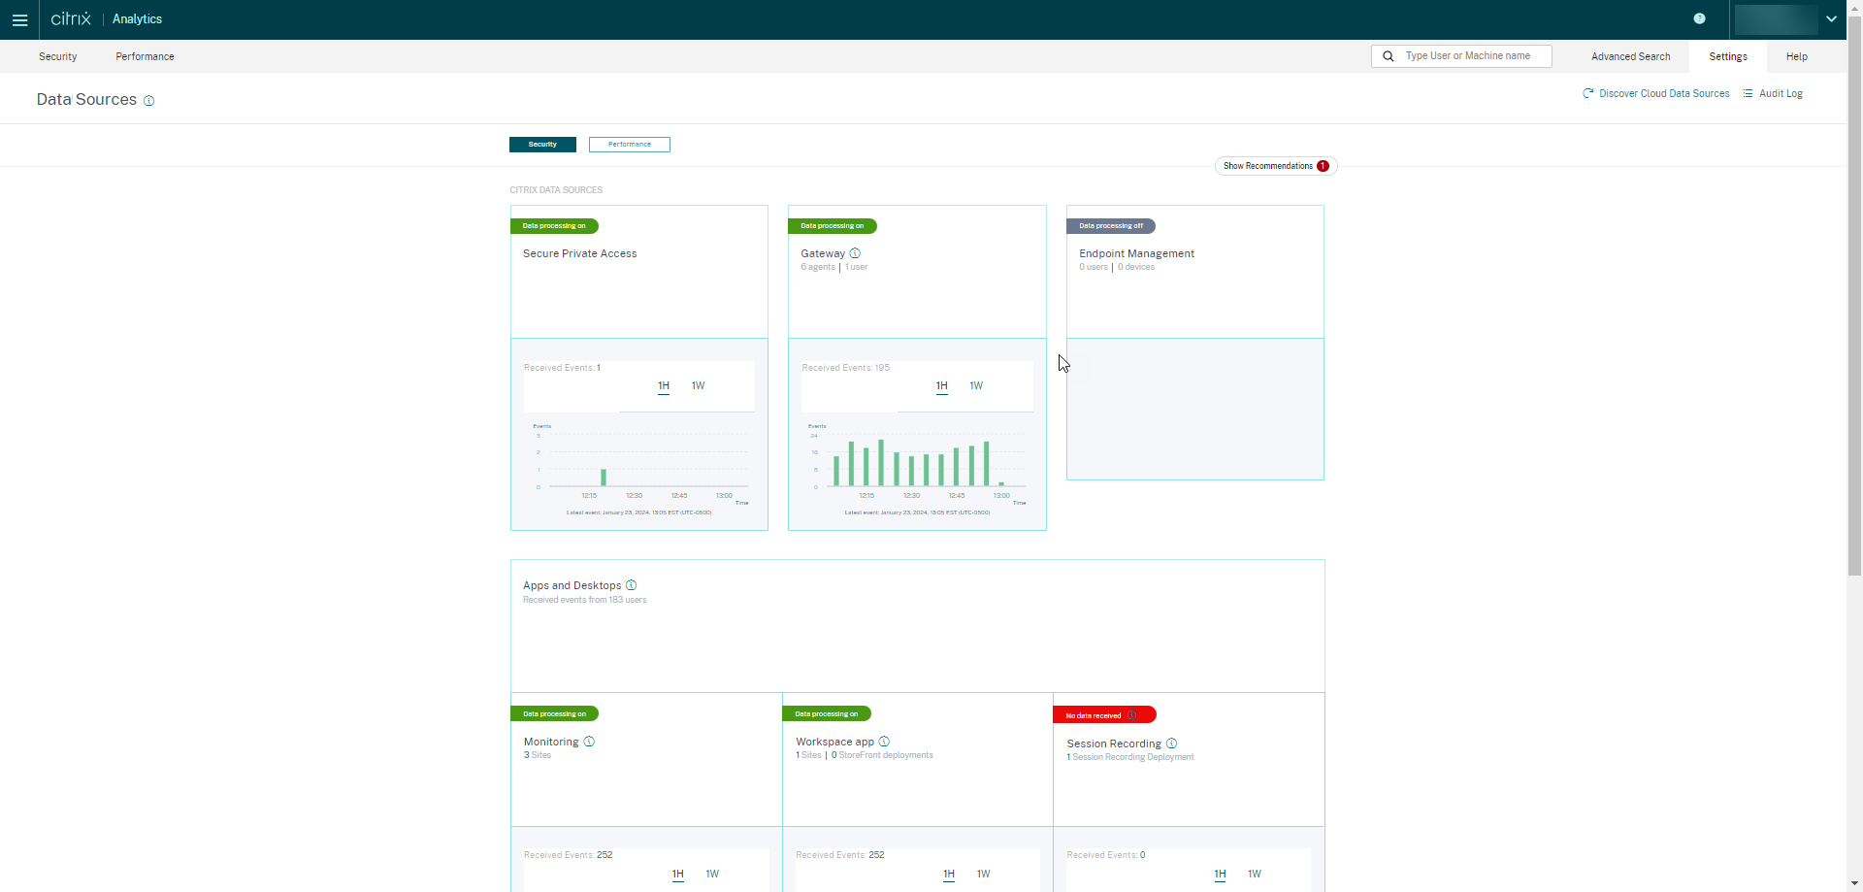Click info icon next to Data Sources
Viewport: 1863px width, 892px height.
149,101
